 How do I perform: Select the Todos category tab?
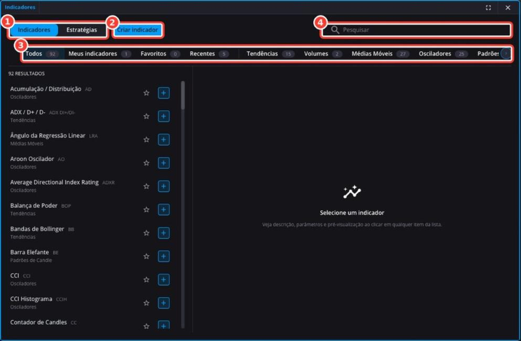pyautogui.click(x=41, y=54)
